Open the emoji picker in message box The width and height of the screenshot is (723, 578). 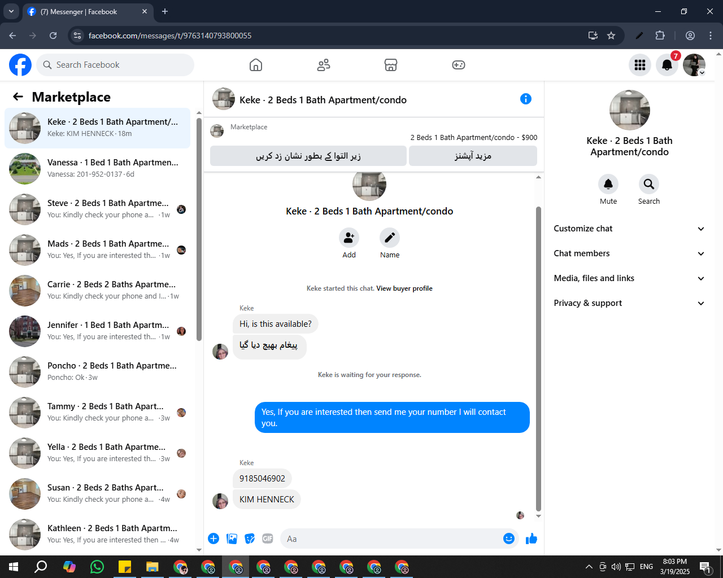tap(509, 538)
